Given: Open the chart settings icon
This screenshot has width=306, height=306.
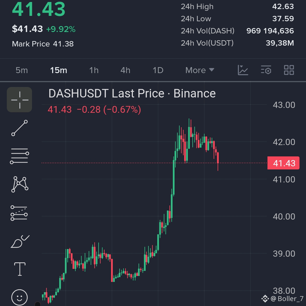Looking at the screenshot, I should pyautogui.click(x=266, y=70).
